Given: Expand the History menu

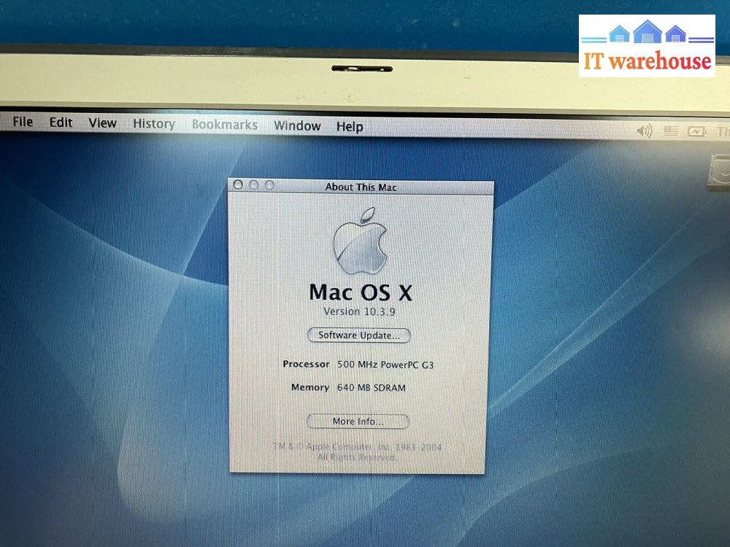Looking at the screenshot, I should coord(153,124).
